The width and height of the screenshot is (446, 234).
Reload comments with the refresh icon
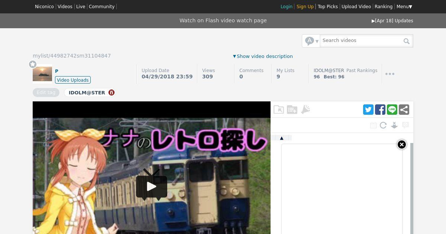click(383, 126)
